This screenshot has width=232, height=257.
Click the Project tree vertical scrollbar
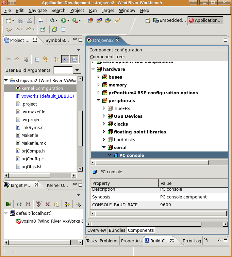point(80,128)
